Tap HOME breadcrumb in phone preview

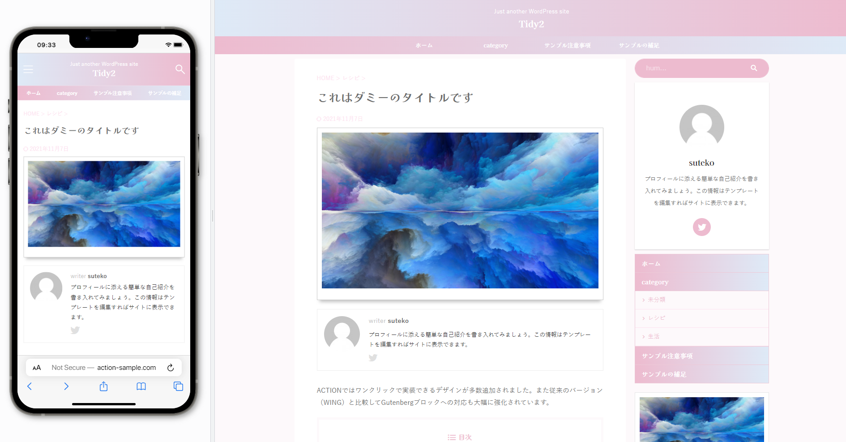coord(31,114)
